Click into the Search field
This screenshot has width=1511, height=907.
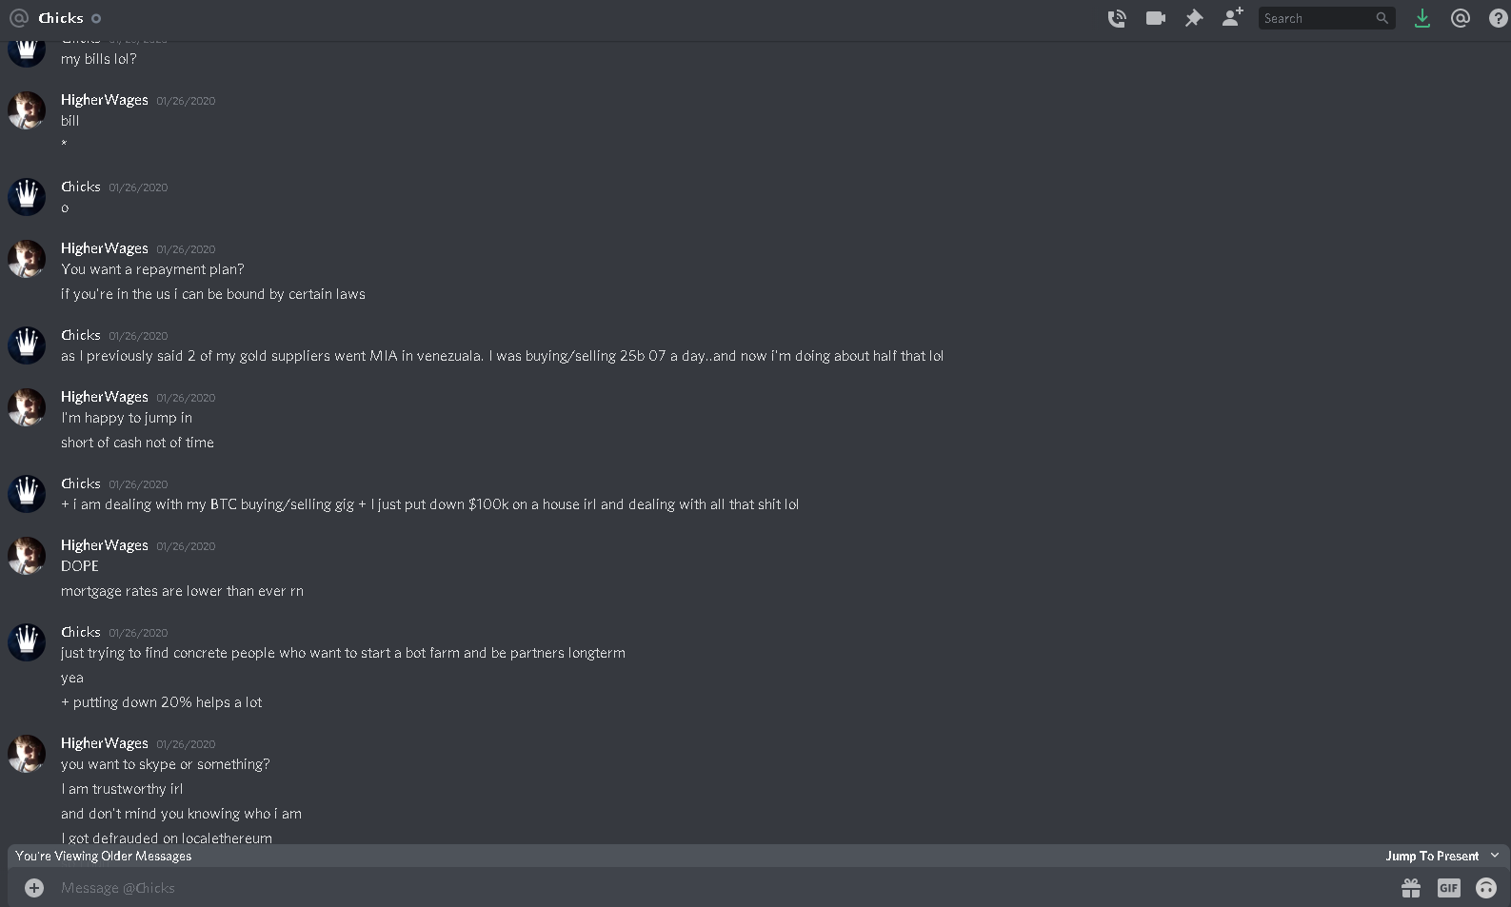pos(1317,18)
